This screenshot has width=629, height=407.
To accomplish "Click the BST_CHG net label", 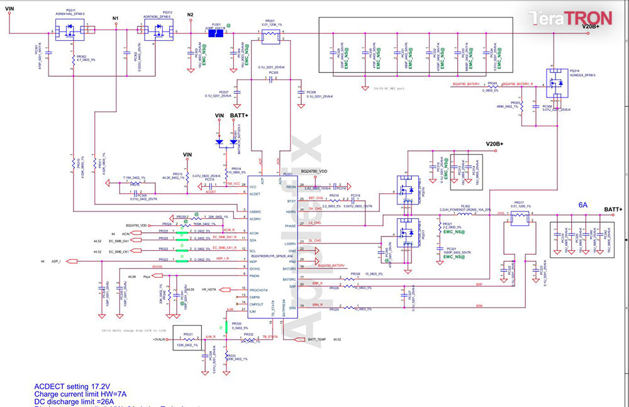I will click(316, 198).
